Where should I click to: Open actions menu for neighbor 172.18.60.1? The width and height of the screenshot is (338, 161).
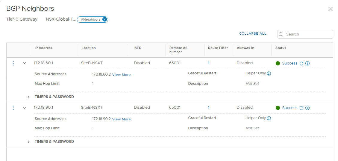pyautogui.click(x=13, y=63)
